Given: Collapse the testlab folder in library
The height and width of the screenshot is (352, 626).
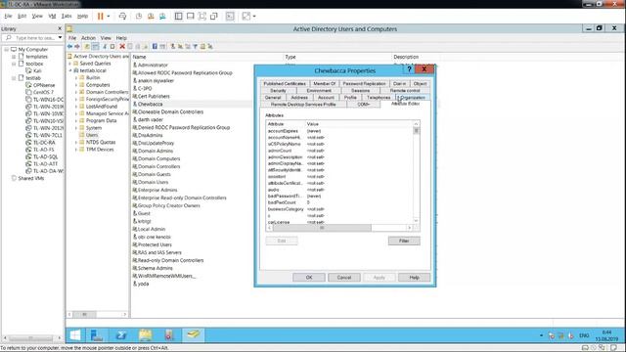Looking at the screenshot, I should [14, 78].
